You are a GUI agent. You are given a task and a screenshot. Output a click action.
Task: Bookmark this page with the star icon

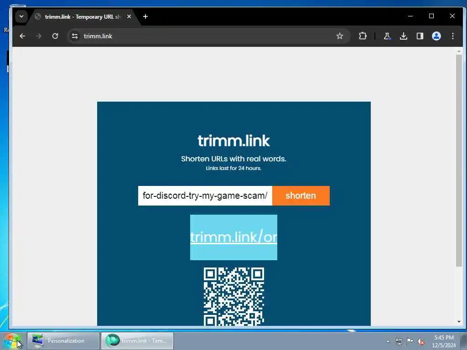(x=339, y=36)
